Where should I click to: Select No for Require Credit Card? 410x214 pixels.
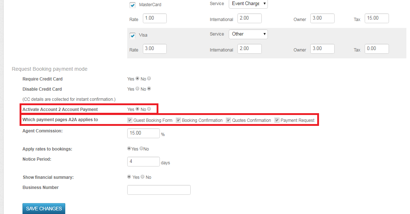(x=149, y=78)
